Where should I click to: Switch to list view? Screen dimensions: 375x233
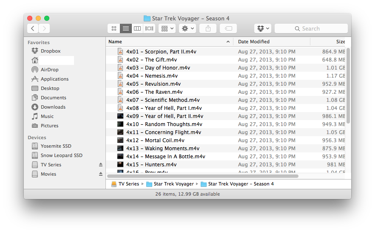pyautogui.click(x=126, y=29)
